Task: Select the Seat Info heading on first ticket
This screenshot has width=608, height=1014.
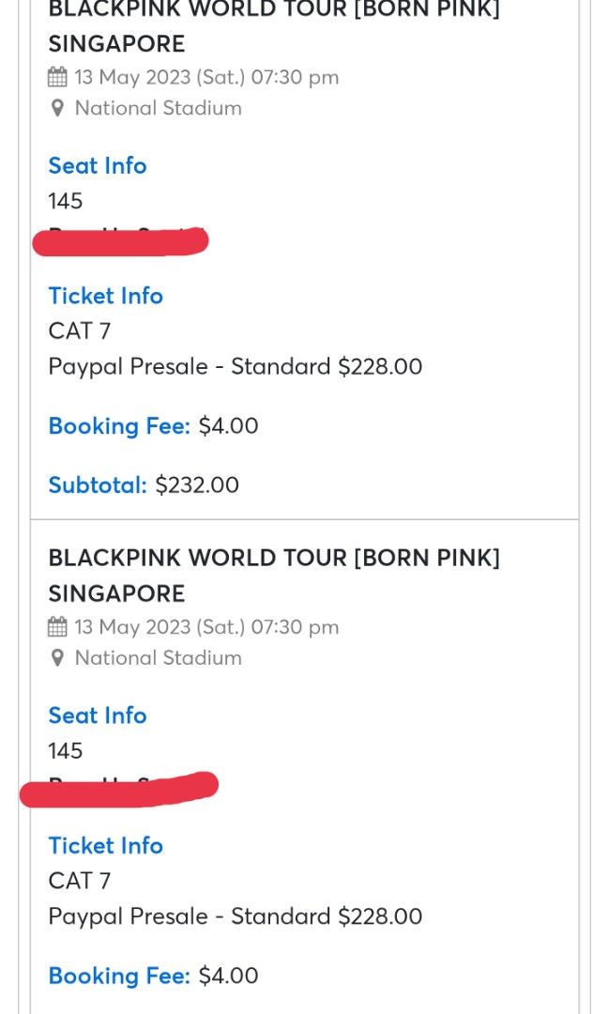Action: coord(98,165)
